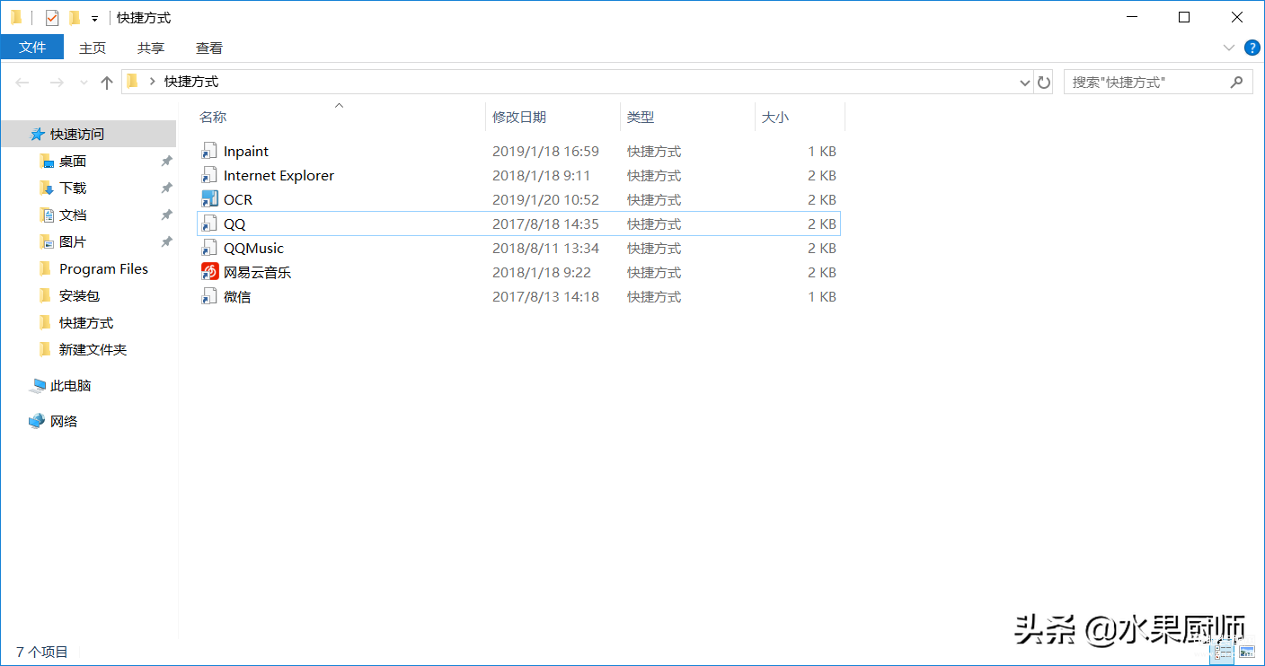Open the recent locations dropdown arrow

pos(84,82)
